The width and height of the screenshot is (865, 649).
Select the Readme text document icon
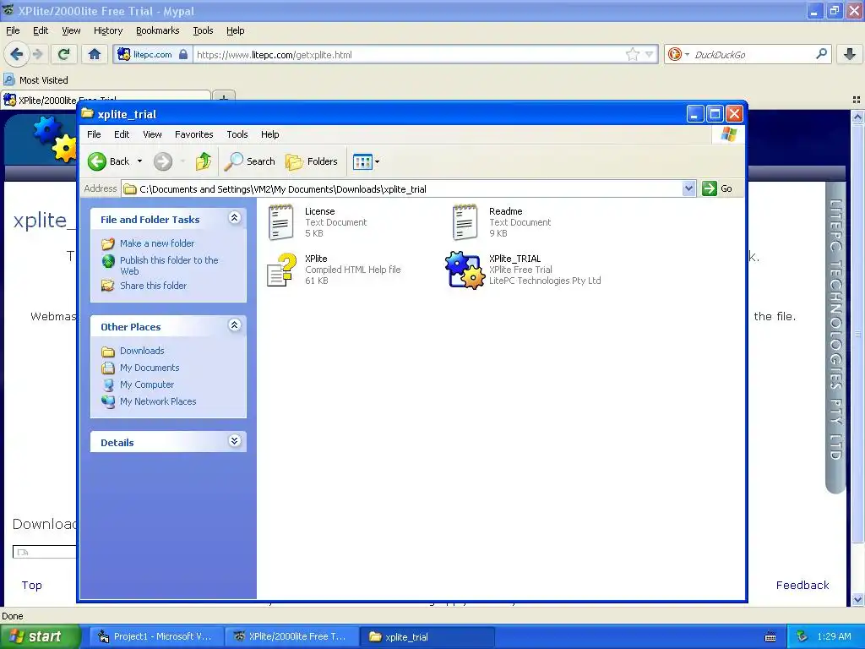click(465, 222)
